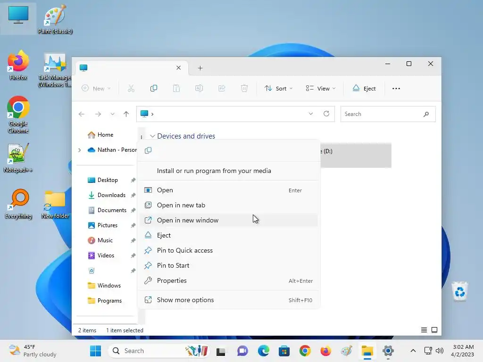Click Eject button in toolbar
Screen dimensions: 483x362
pyautogui.click(x=364, y=89)
